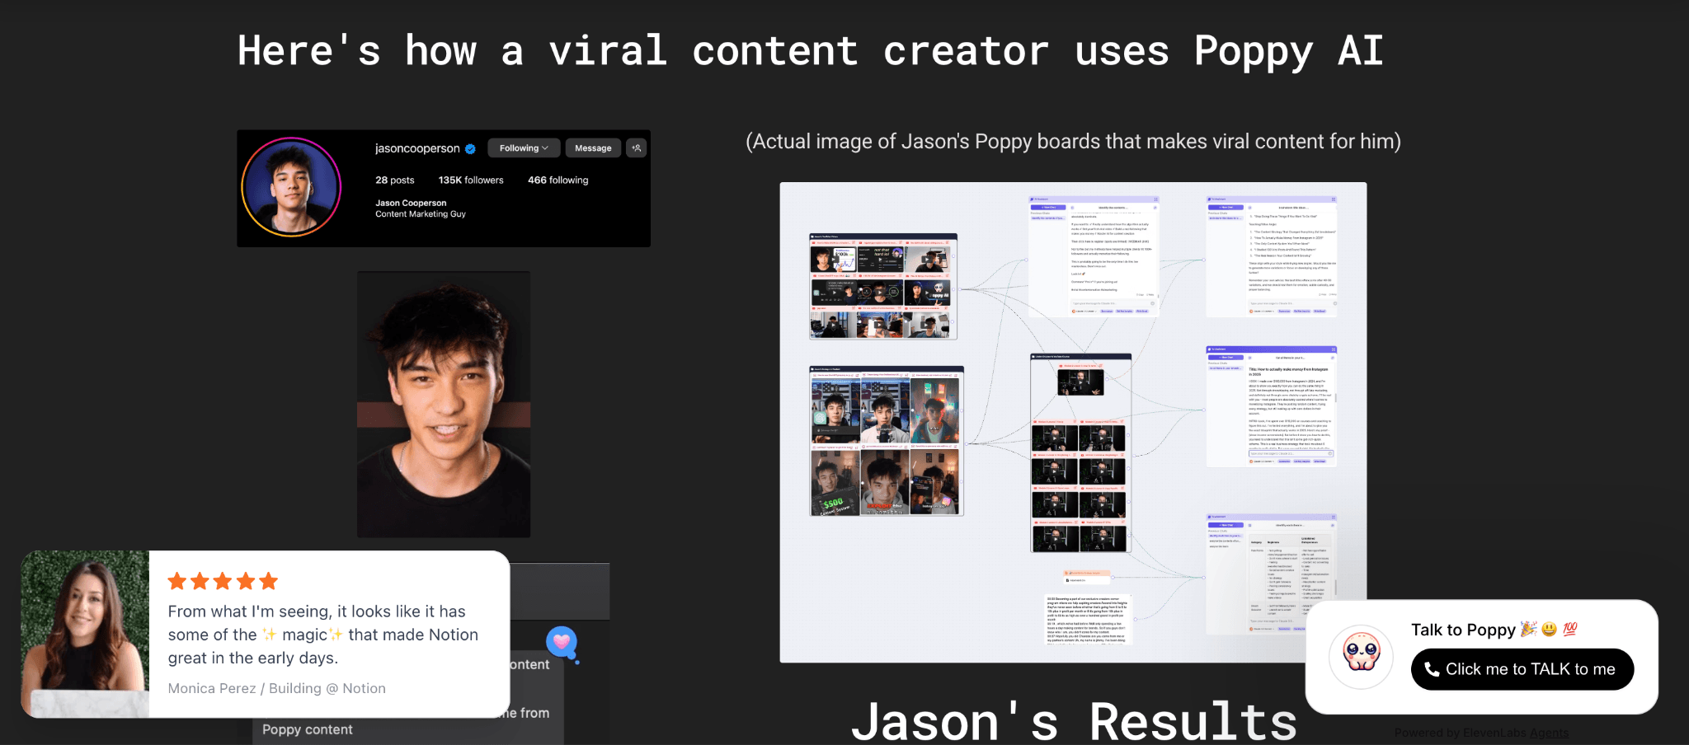1689x745 pixels.
Task: Click the five-star rating in Monica's testimonial
Action: (223, 582)
